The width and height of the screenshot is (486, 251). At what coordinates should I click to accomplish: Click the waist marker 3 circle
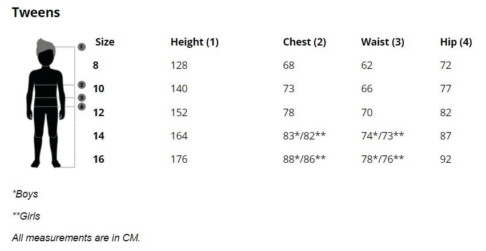click(x=82, y=98)
